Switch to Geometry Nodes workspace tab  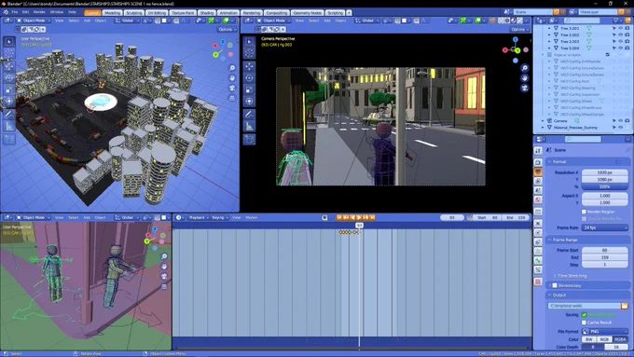pyautogui.click(x=308, y=13)
